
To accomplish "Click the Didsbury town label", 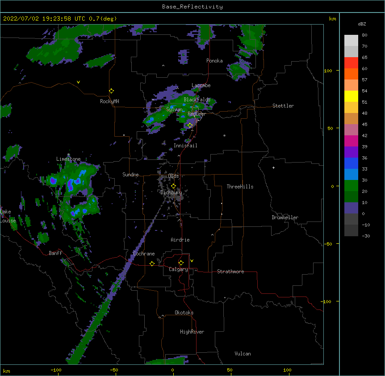I will coord(171,192).
